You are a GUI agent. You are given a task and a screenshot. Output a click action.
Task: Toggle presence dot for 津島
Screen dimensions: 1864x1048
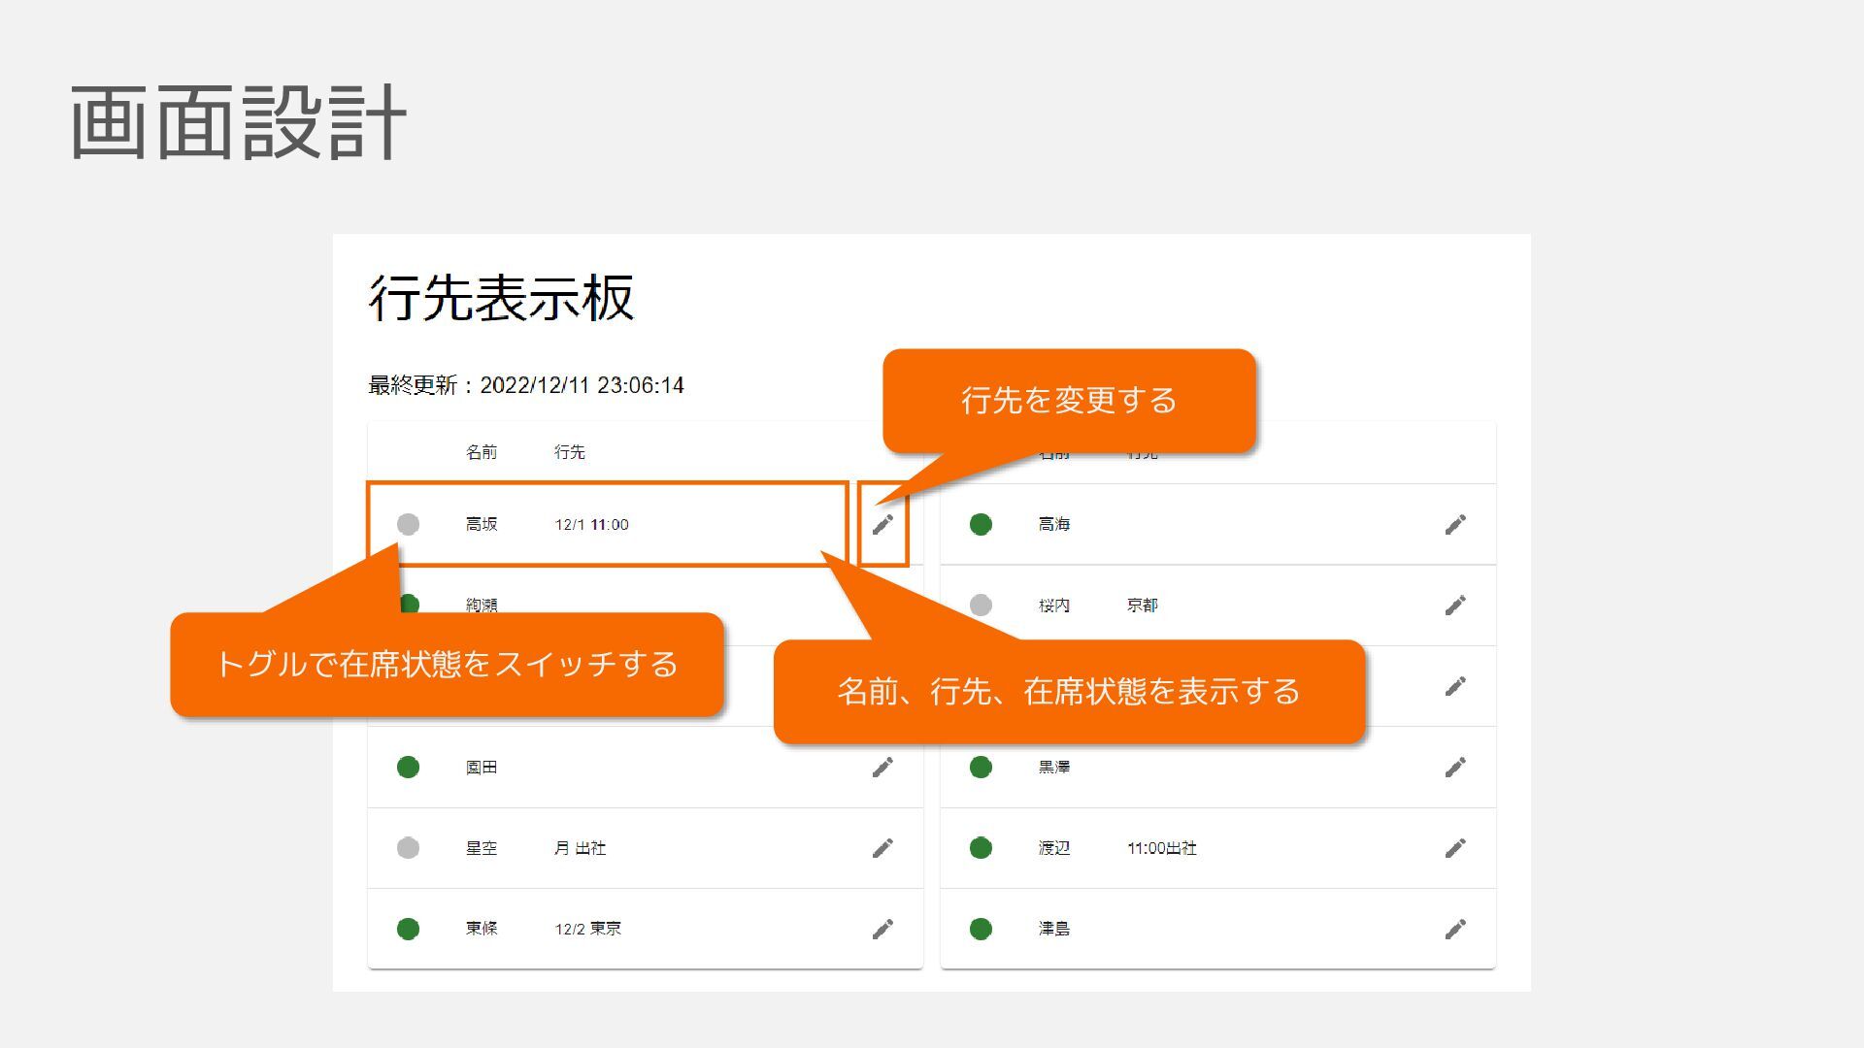point(981,929)
